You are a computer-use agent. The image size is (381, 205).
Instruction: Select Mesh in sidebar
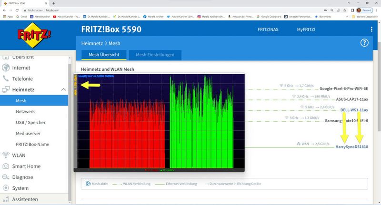pos(34,100)
